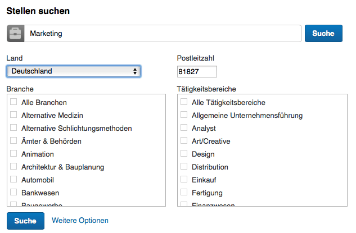This screenshot has width=356, height=233.
Task: Open the Weitere Optionen link
Action: pos(80,220)
